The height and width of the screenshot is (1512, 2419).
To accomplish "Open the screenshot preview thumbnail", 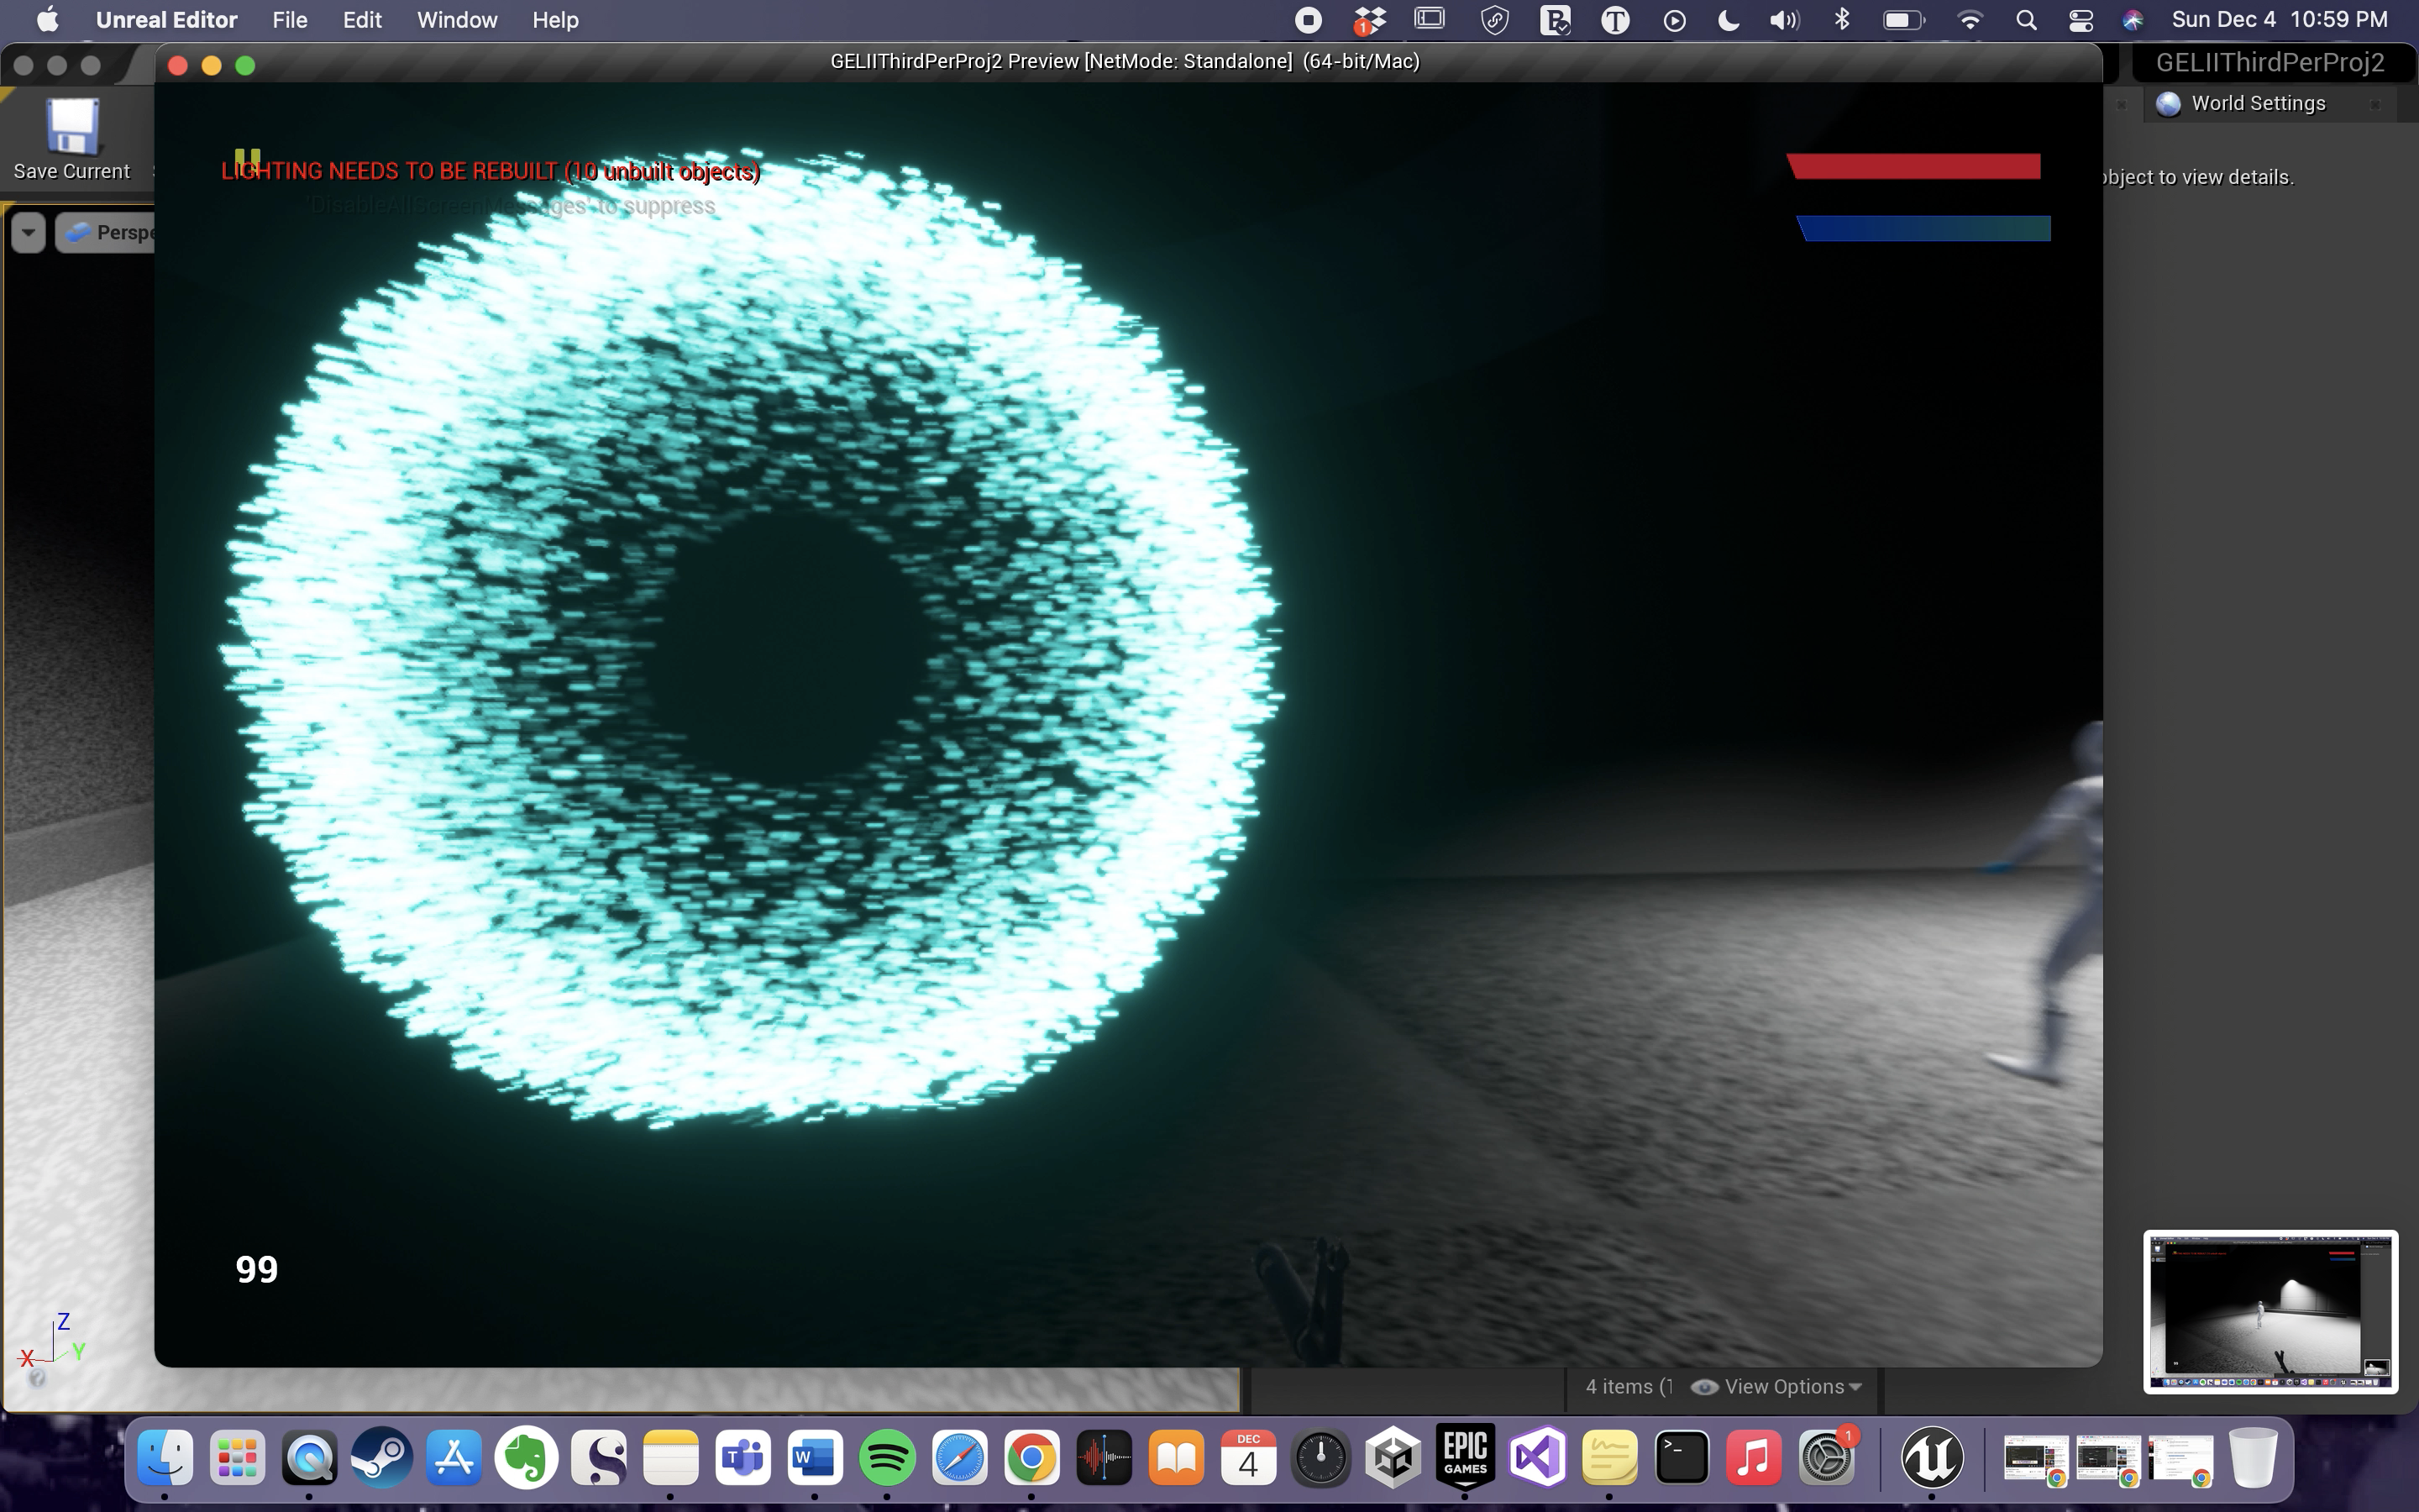I will [2269, 1311].
